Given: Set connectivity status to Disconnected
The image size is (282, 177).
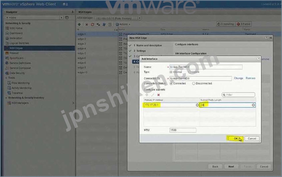Looking at the screenshot, I should coord(193,84).
